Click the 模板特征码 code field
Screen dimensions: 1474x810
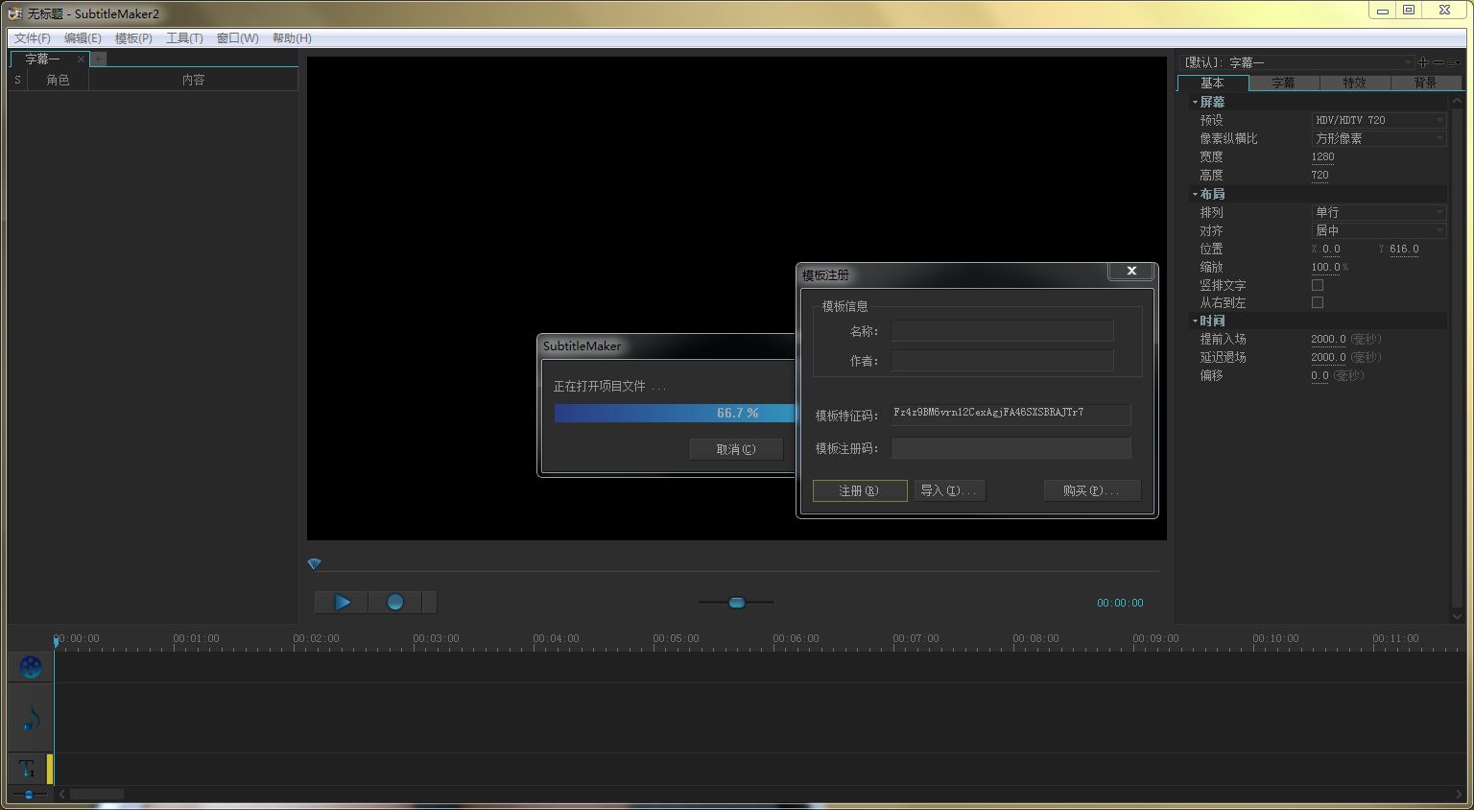coord(1010,414)
